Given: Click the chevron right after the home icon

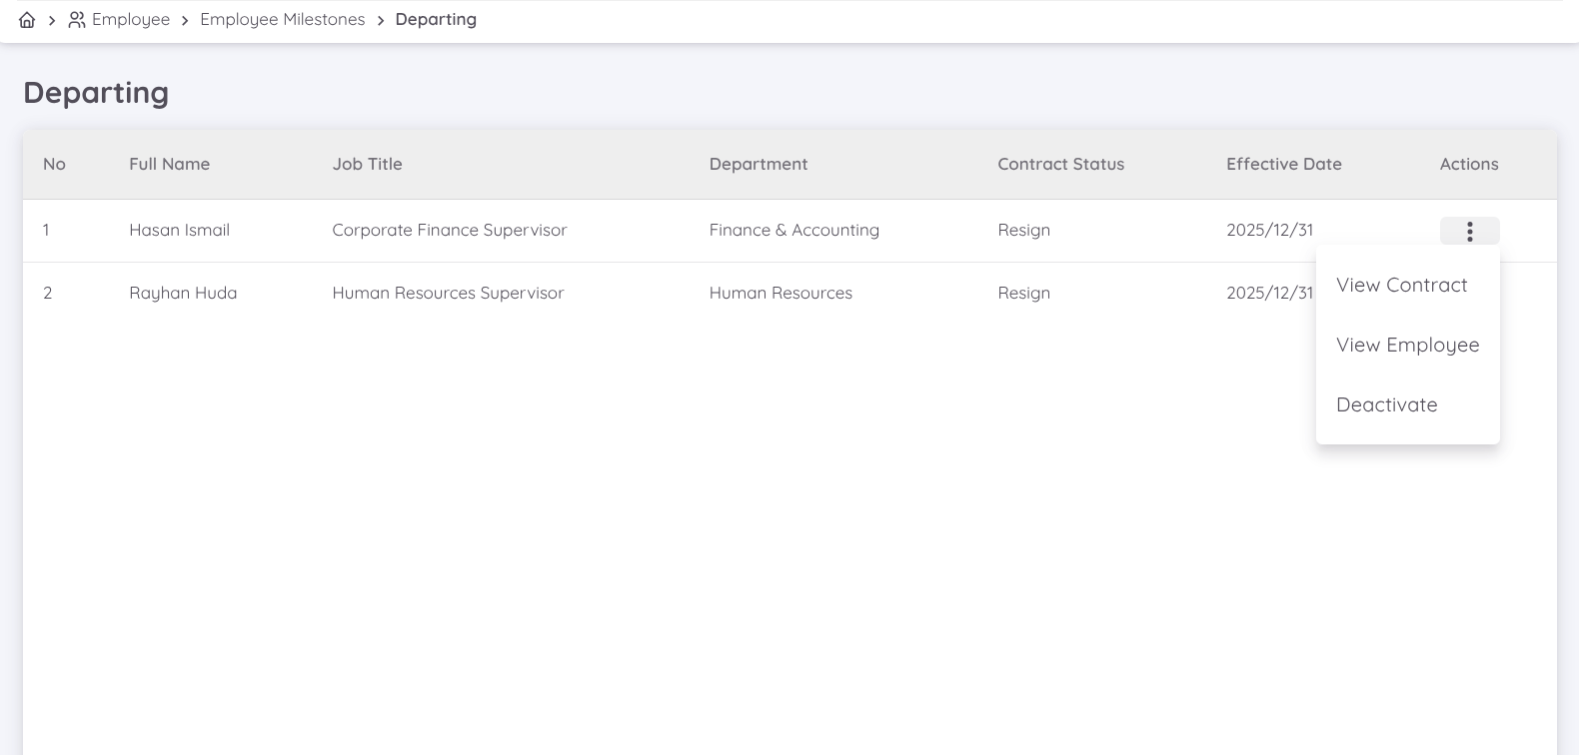Looking at the screenshot, I should pos(52,20).
